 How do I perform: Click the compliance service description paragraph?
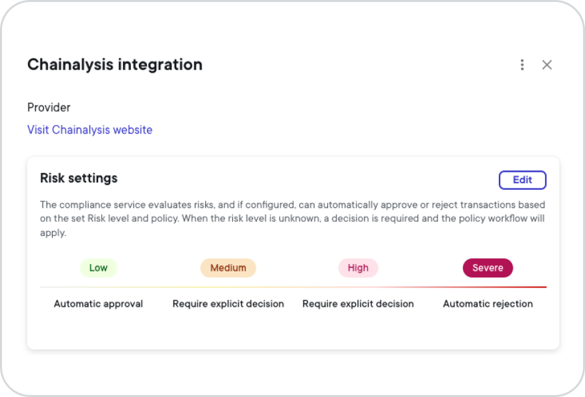[x=293, y=219]
